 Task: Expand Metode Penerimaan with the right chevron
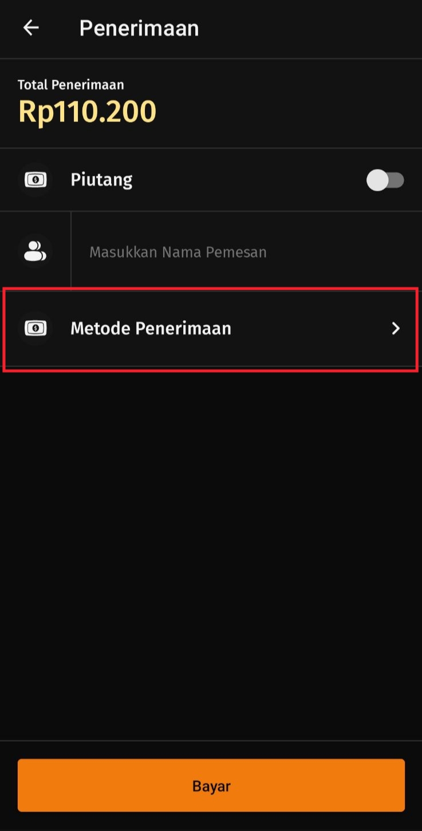pyautogui.click(x=396, y=328)
